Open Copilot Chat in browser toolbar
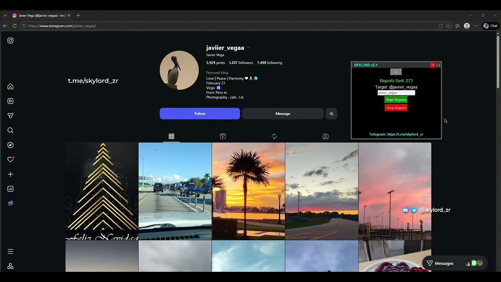Screen dimensions: 501x282 (490, 26)
